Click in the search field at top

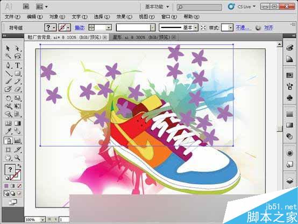pyautogui.click(x=199, y=7)
